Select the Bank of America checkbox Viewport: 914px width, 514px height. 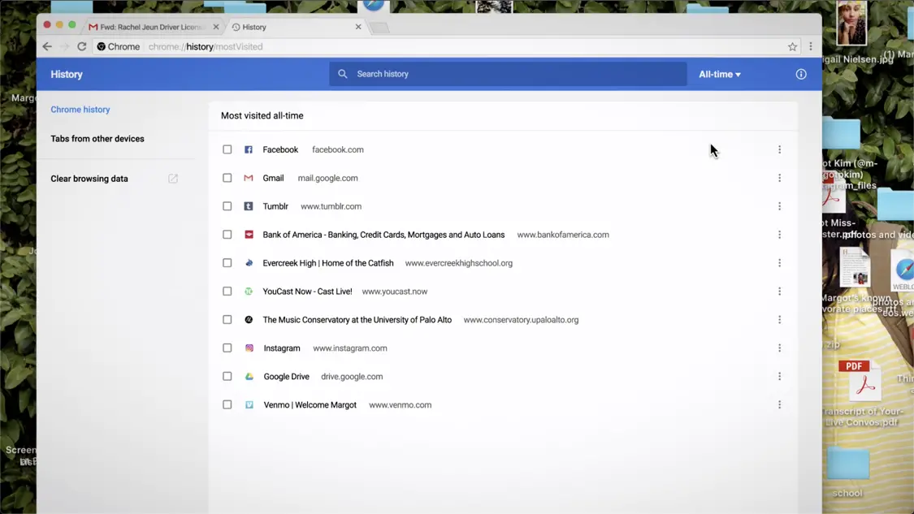(227, 235)
